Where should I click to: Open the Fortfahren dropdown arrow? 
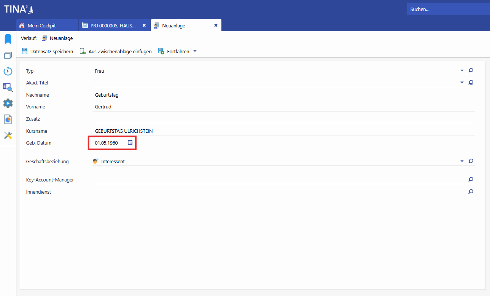[x=195, y=51]
